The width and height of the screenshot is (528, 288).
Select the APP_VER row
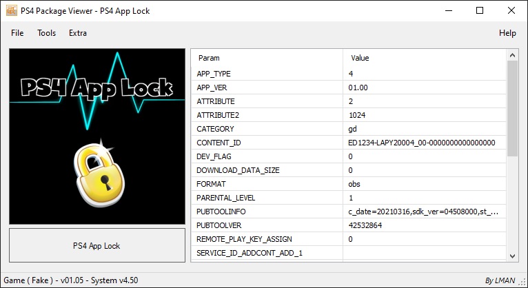point(349,88)
